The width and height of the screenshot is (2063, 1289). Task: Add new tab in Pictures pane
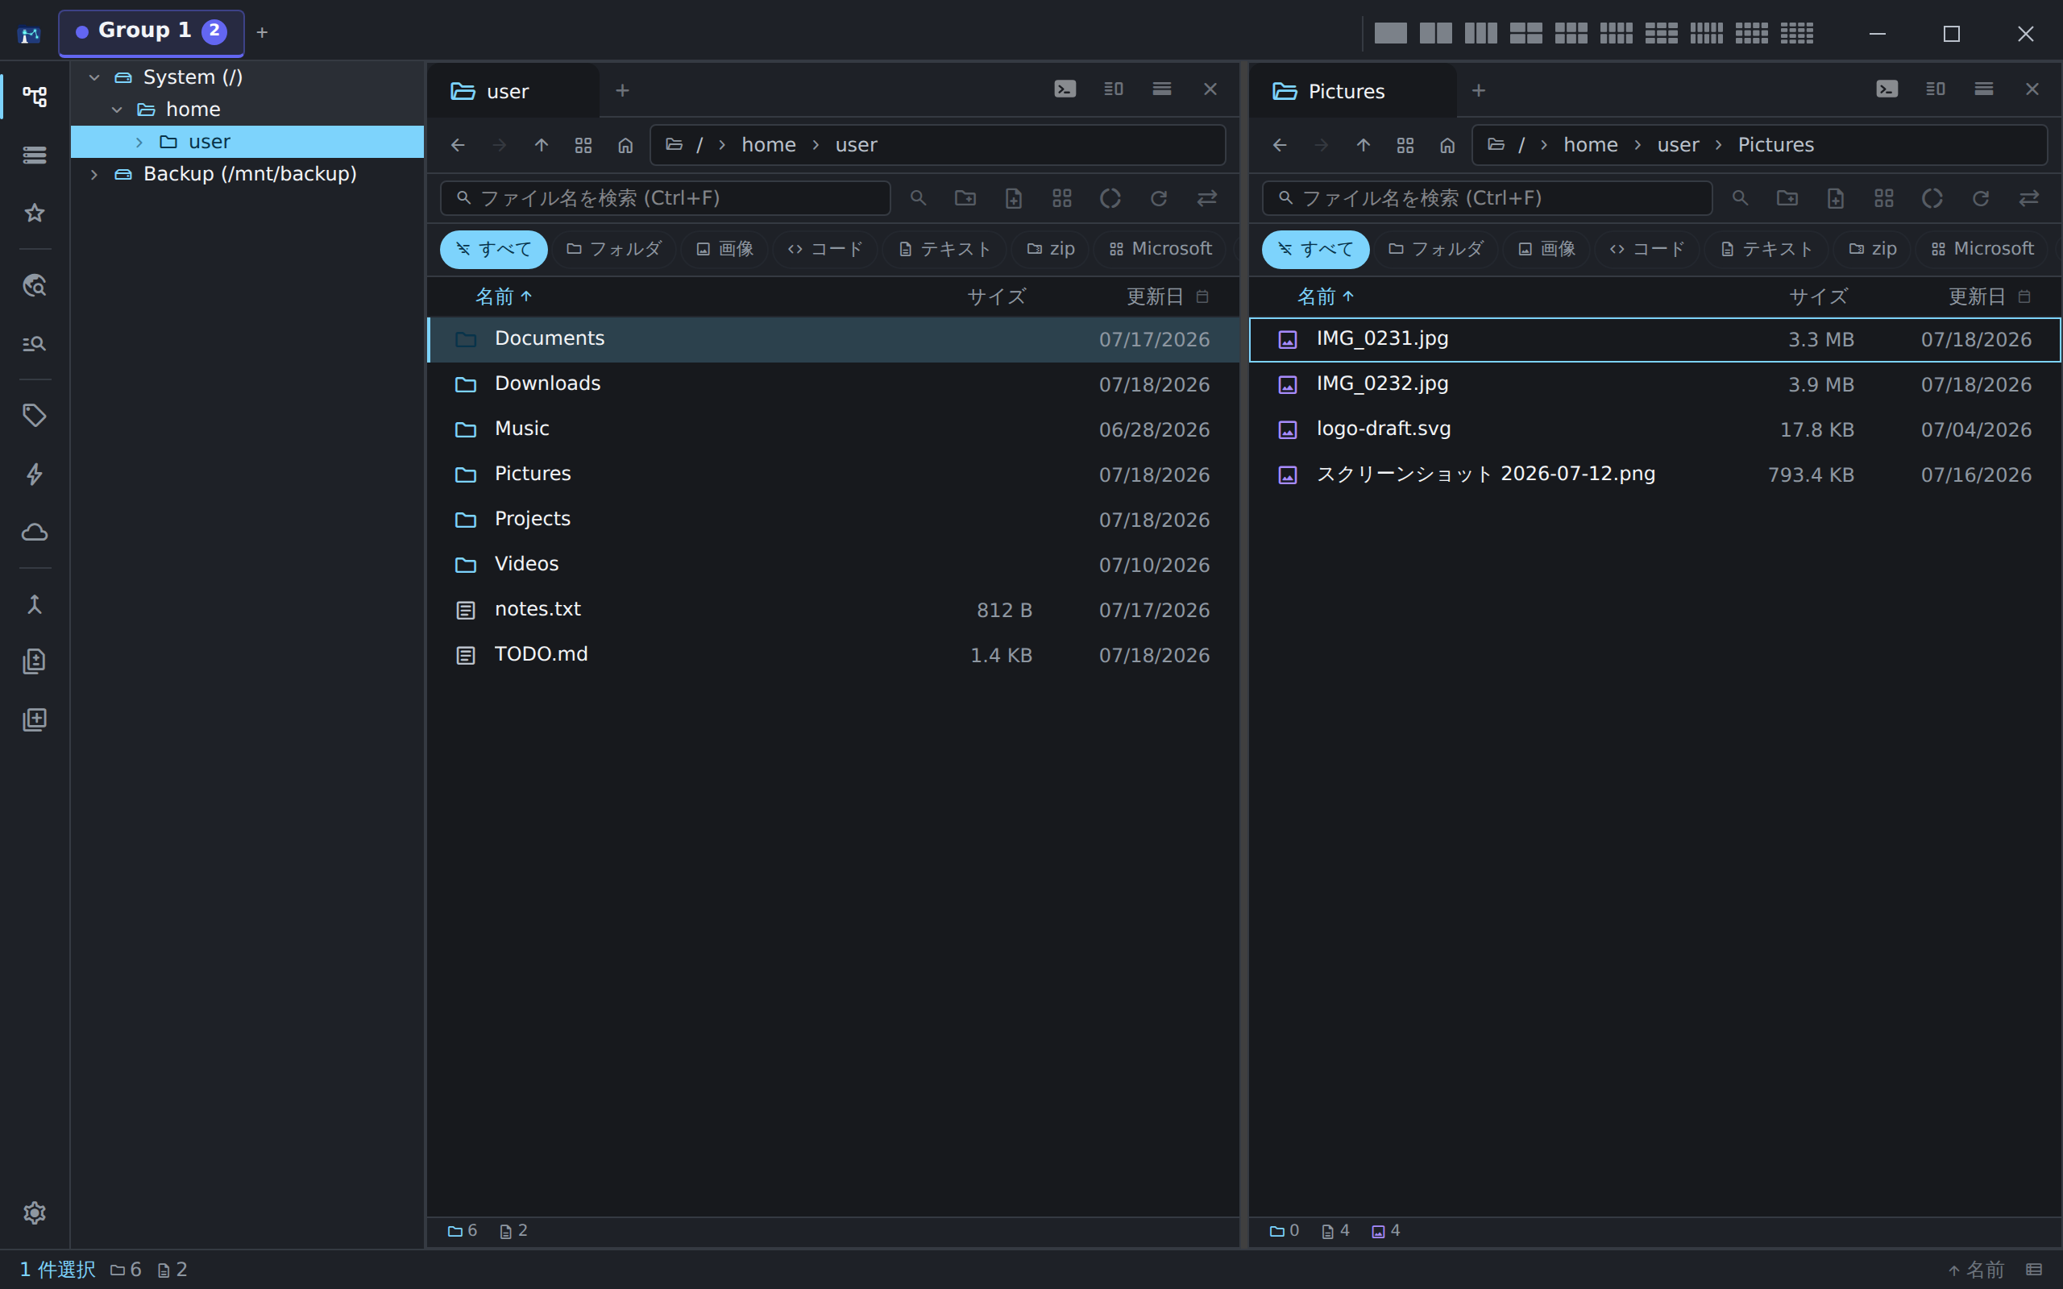pos(1478,90)
